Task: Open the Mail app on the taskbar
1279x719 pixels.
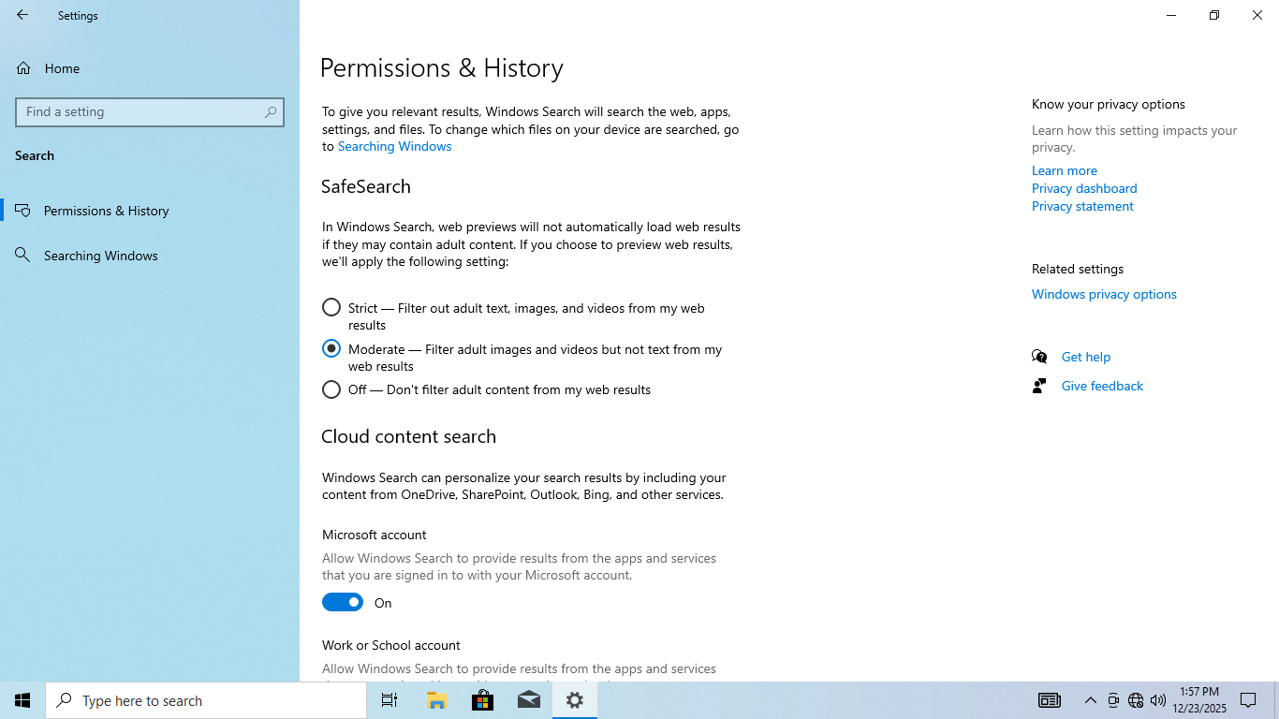Action: point(529,700)
